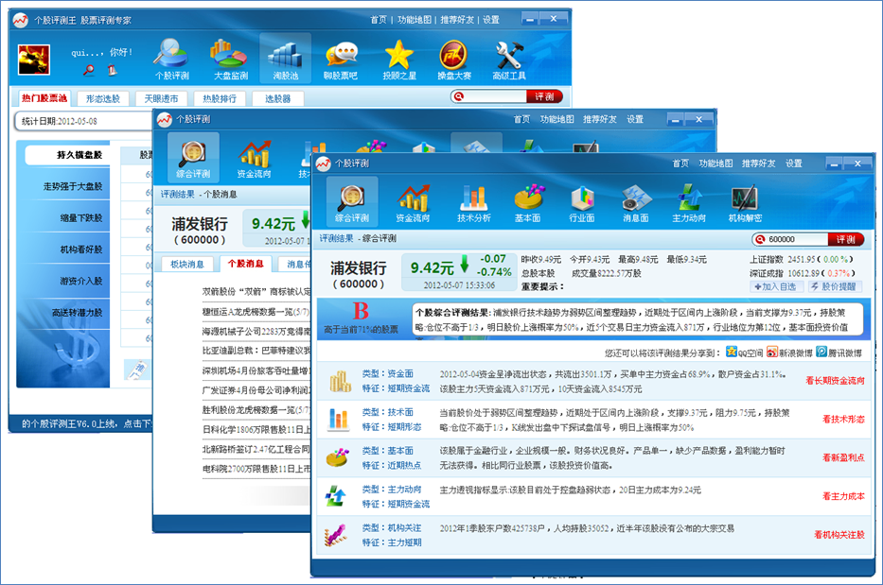The width and height of the screenshot is (883, 585).
Task: Open the 机构解密 monitor icon
Action: pyautogui.click(x=744, y=202)
